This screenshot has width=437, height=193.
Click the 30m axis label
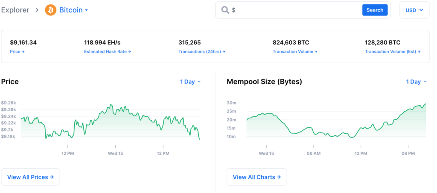coord(231,103)
